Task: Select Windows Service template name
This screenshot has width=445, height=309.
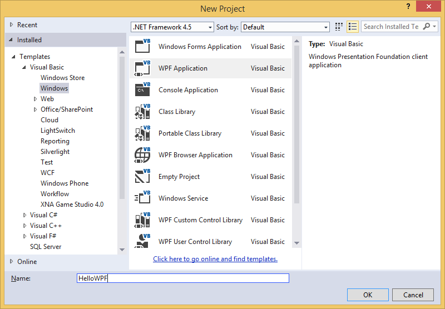Action: coord(184,198)
